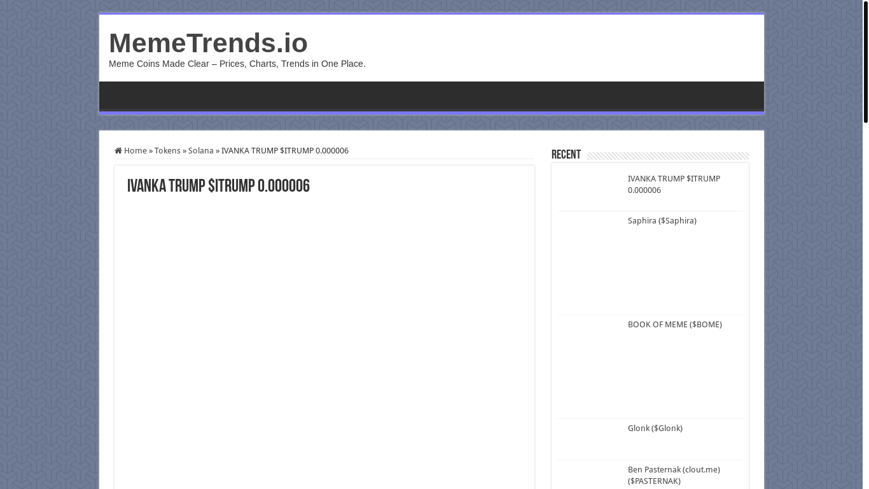
Task: Click the page vertical scrollbar thumb
Action: coord(865,62)
